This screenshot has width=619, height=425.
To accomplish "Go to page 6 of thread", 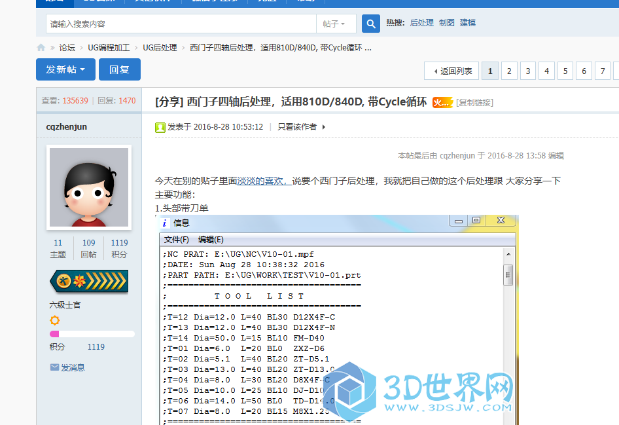I will click(584, 71).
